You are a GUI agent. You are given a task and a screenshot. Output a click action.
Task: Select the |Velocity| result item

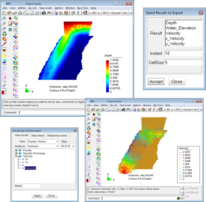pos(30,168)
